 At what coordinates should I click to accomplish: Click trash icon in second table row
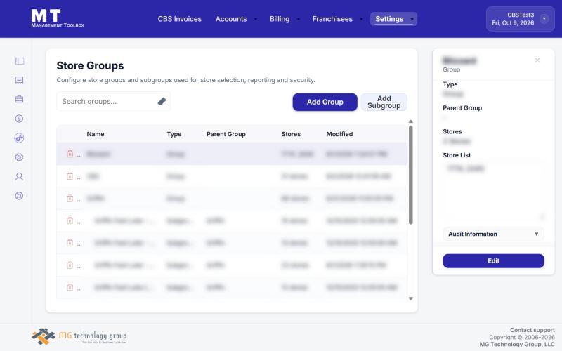coord(70,176)
